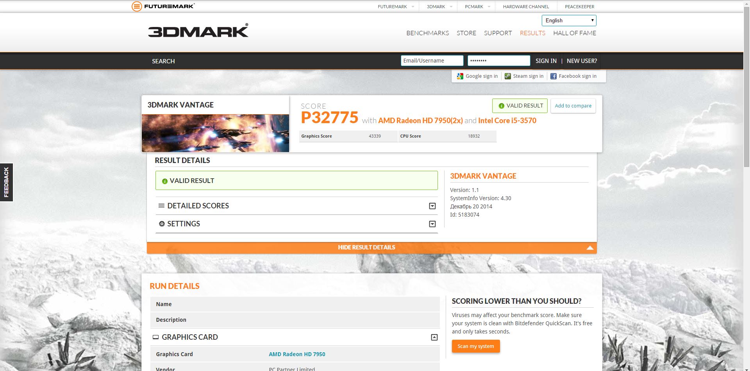Screen dimensions: 750x371
Task: Click the 3DMark Vantage benchmark thumbnail image
Action: (x=215, y=133)
